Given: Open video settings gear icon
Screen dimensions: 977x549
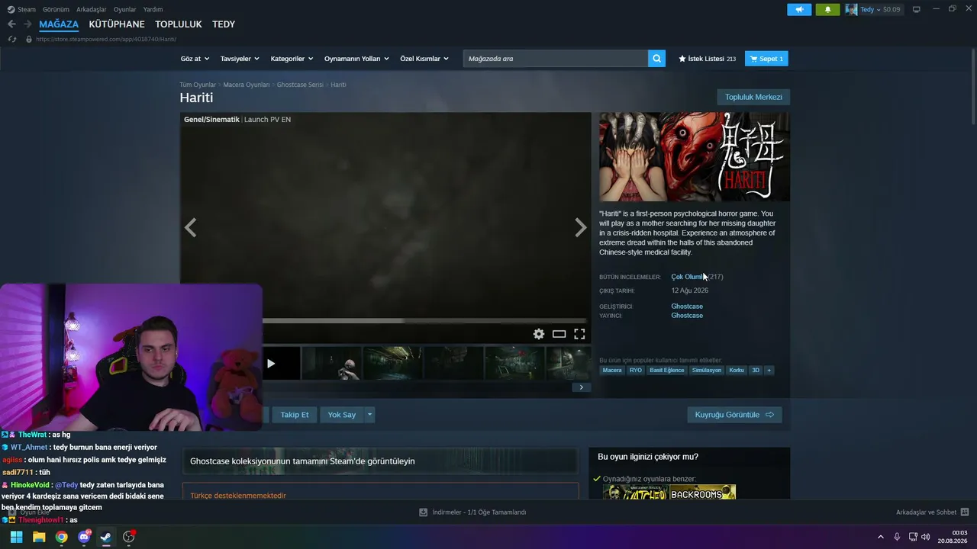Looking at the screenshot, I should point(539,334).
